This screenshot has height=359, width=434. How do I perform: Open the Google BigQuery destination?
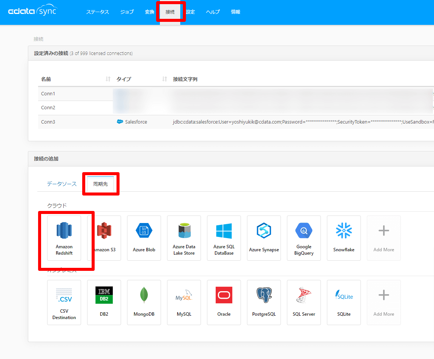click(x=304, y=238)
